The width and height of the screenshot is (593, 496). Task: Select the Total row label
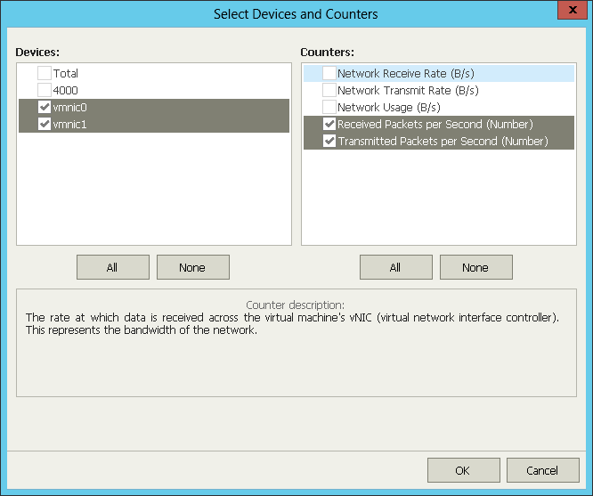coord(65,73)
